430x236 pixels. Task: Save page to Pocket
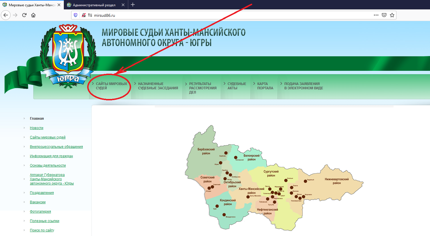pyautogui.click(x=384, y=15)
